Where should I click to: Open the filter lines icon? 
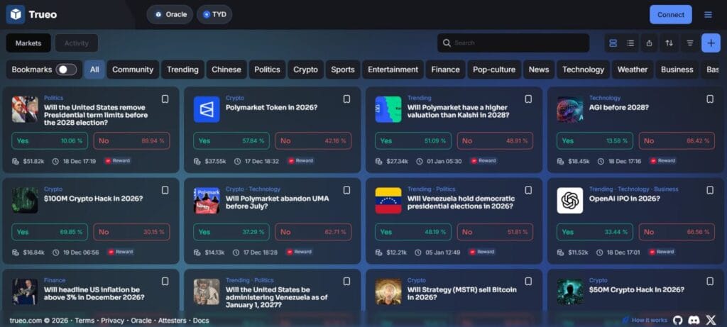(690, 43)
